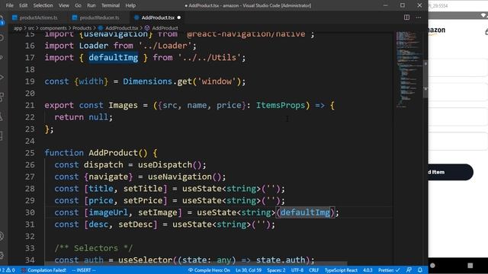This screenshot has width=488, height=274.
Task: Click the errors and warnings counter
Action: (x=8, y=270)
